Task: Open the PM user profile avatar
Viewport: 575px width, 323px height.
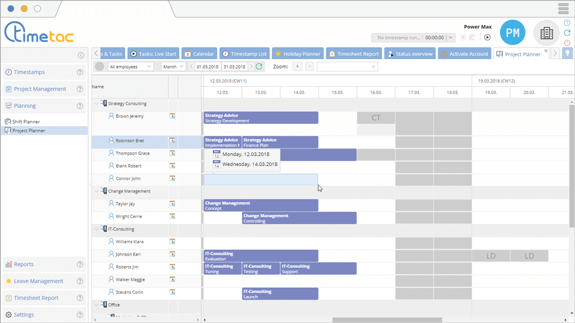Action: pos(512,33)
